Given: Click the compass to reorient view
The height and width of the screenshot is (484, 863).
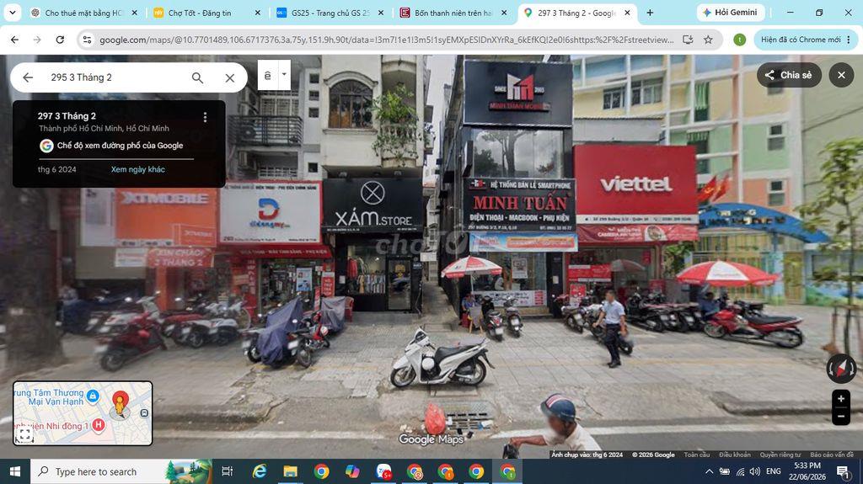Looking at the screenshot, I should (x=841, y=369).
